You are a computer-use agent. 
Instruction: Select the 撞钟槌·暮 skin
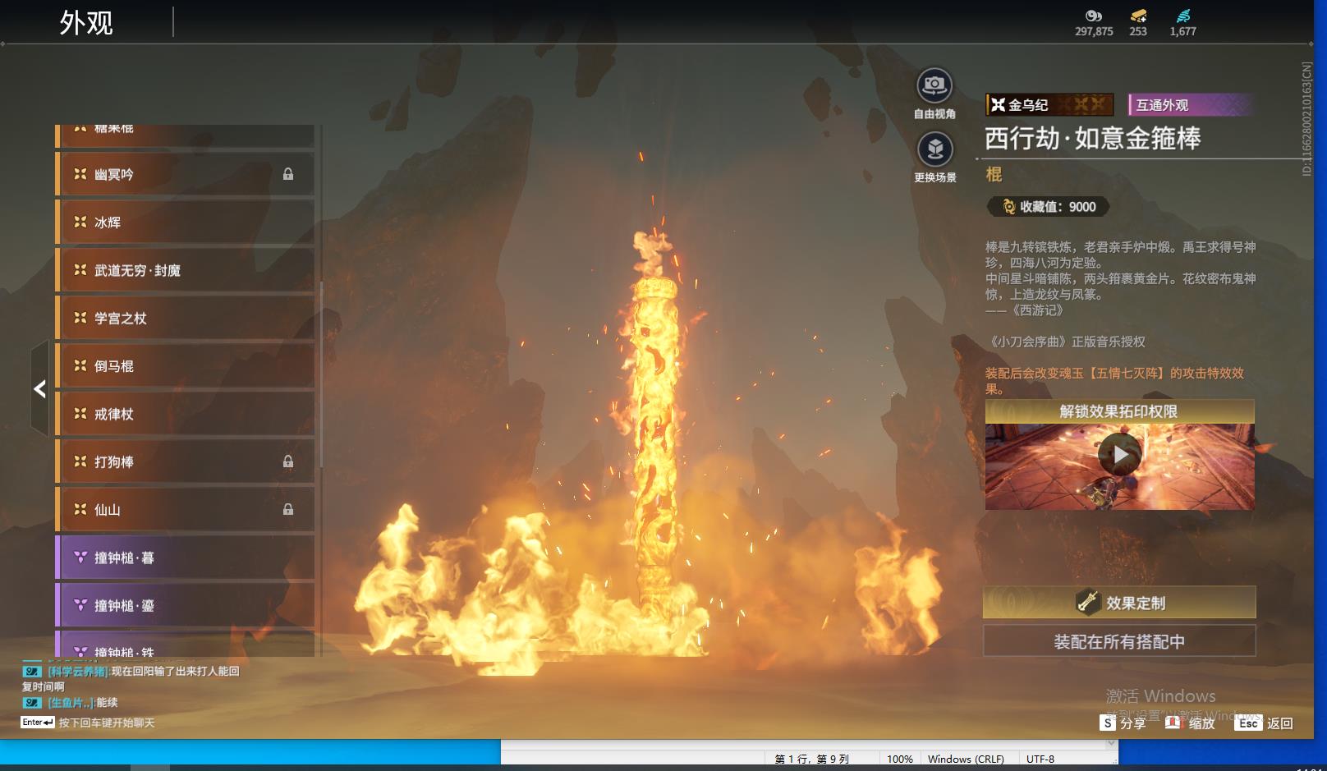tap(185, 558)
